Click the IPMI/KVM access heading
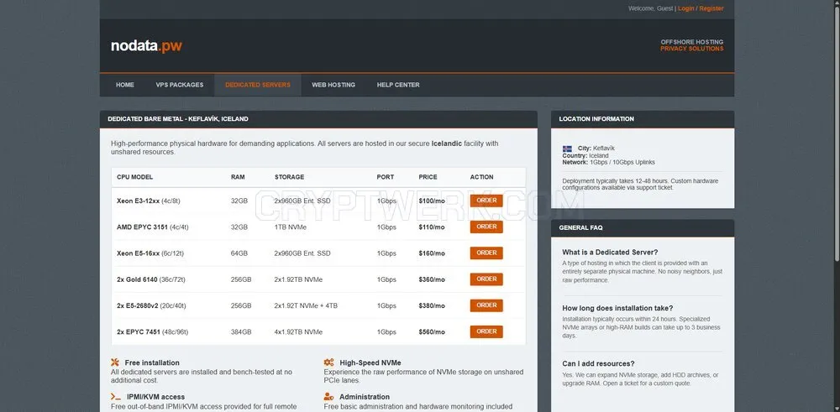 tap(155, 397)
